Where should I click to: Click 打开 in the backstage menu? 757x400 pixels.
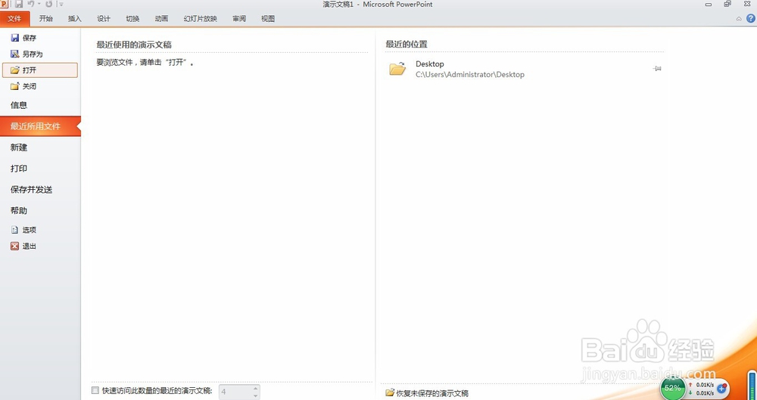pyautogui.click(x=39, y=70)
